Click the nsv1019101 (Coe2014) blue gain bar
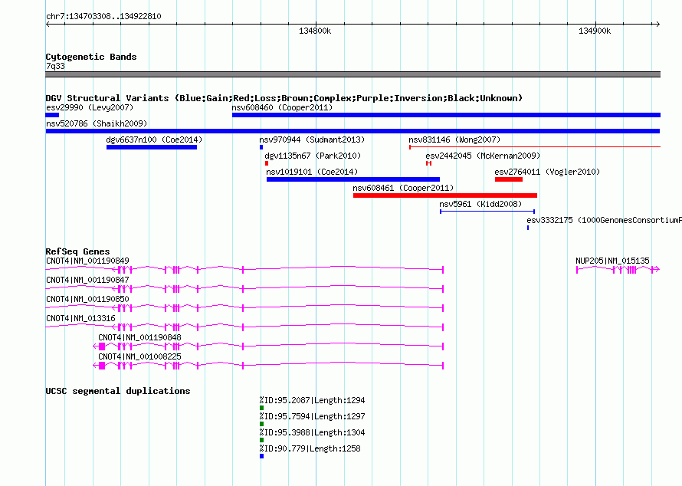 coord(353,179)
